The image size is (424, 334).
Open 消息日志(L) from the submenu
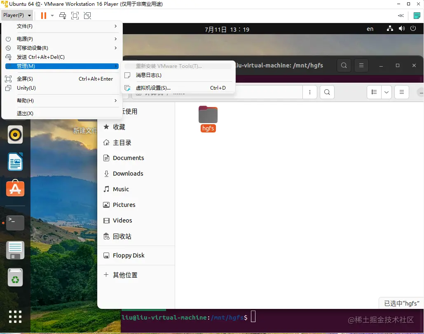[178, 75]
